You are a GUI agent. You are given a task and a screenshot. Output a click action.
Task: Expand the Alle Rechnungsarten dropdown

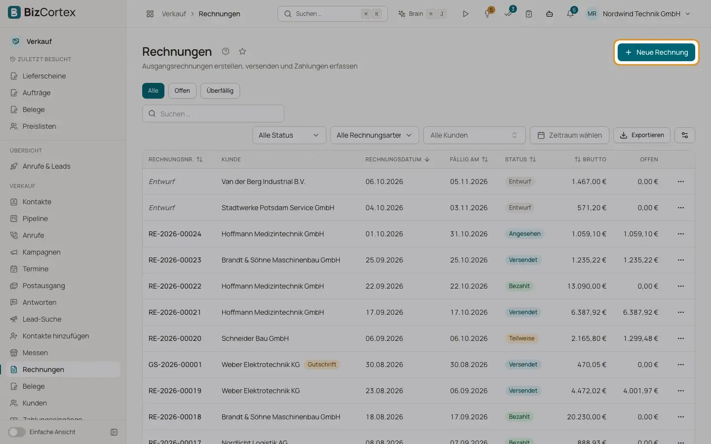pyautogui.click(x=374, y=135)
